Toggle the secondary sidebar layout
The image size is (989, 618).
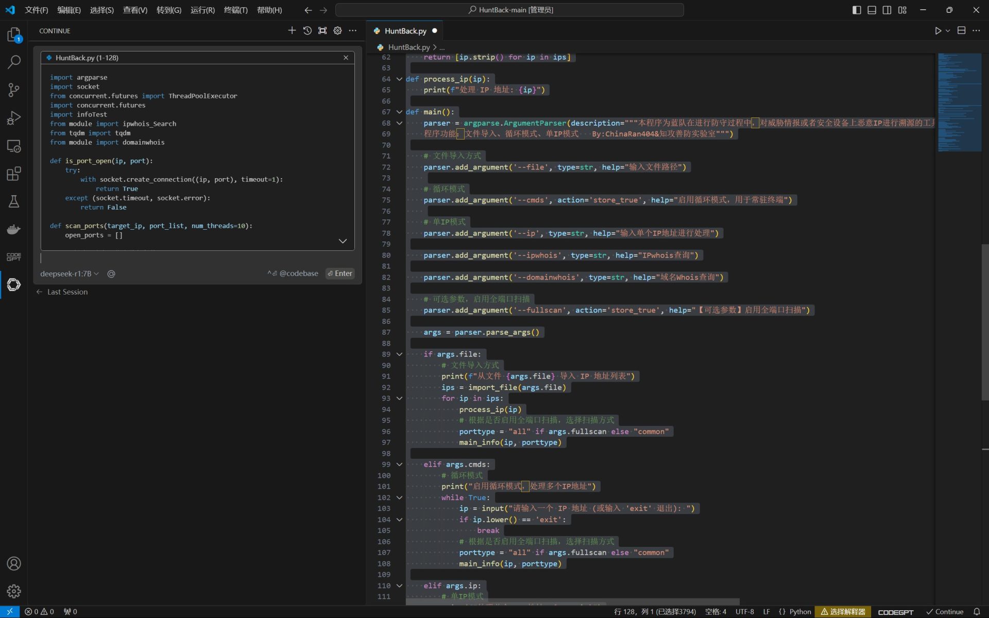(887, 10)
